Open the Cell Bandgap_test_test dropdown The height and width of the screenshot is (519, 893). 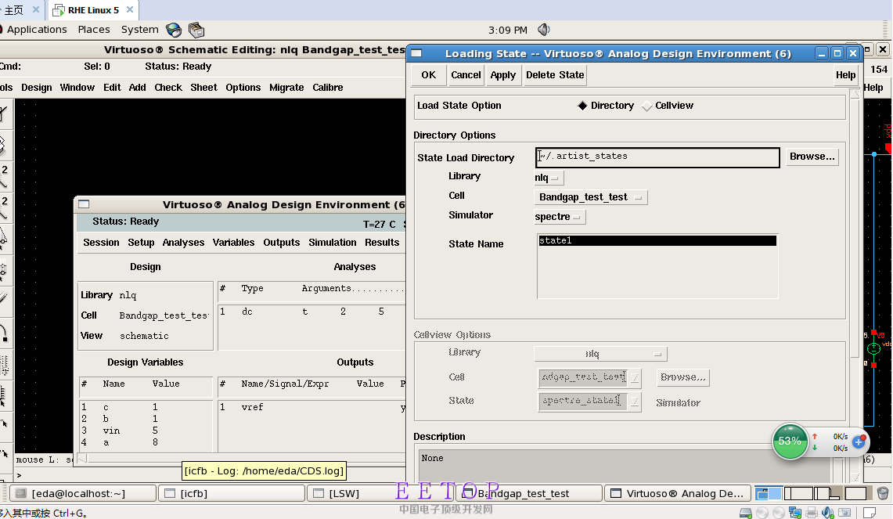[x=590, y=197]
